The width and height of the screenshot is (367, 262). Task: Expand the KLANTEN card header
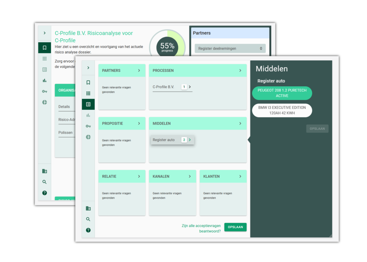[x=223, y=176]
